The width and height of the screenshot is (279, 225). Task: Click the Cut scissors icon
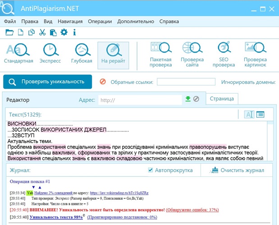pos(42,32)
